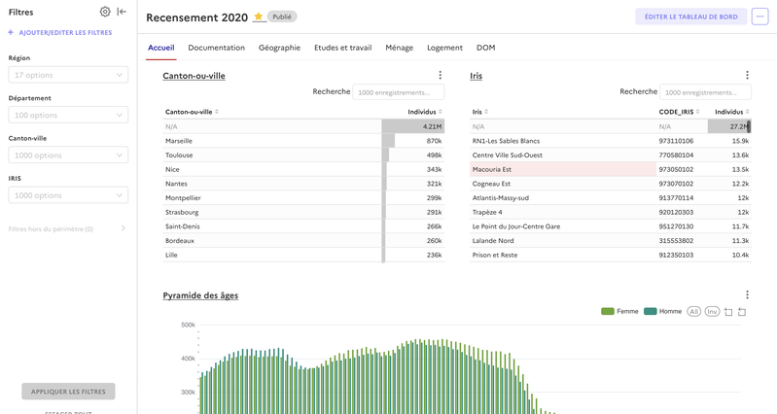Open the Département filter dropdown
Viewport: 777px width, 414px height.
point(68,115)
